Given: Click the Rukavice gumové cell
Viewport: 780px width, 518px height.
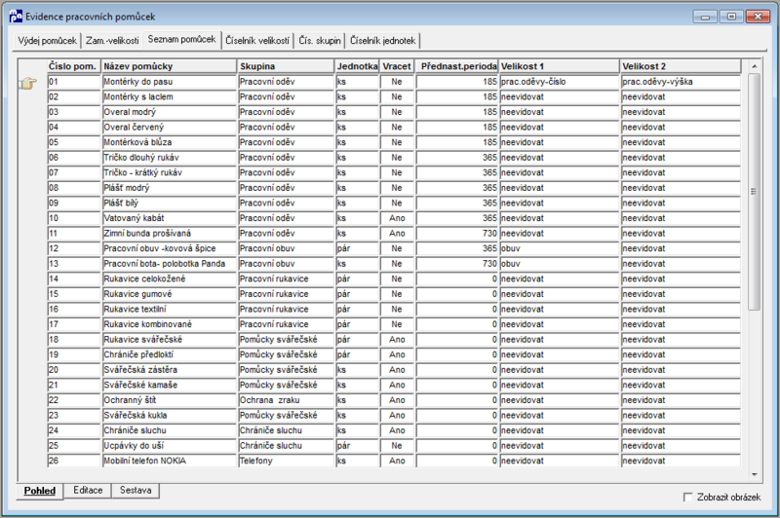Looking at the screenshot, I should [x=169, y=294].
